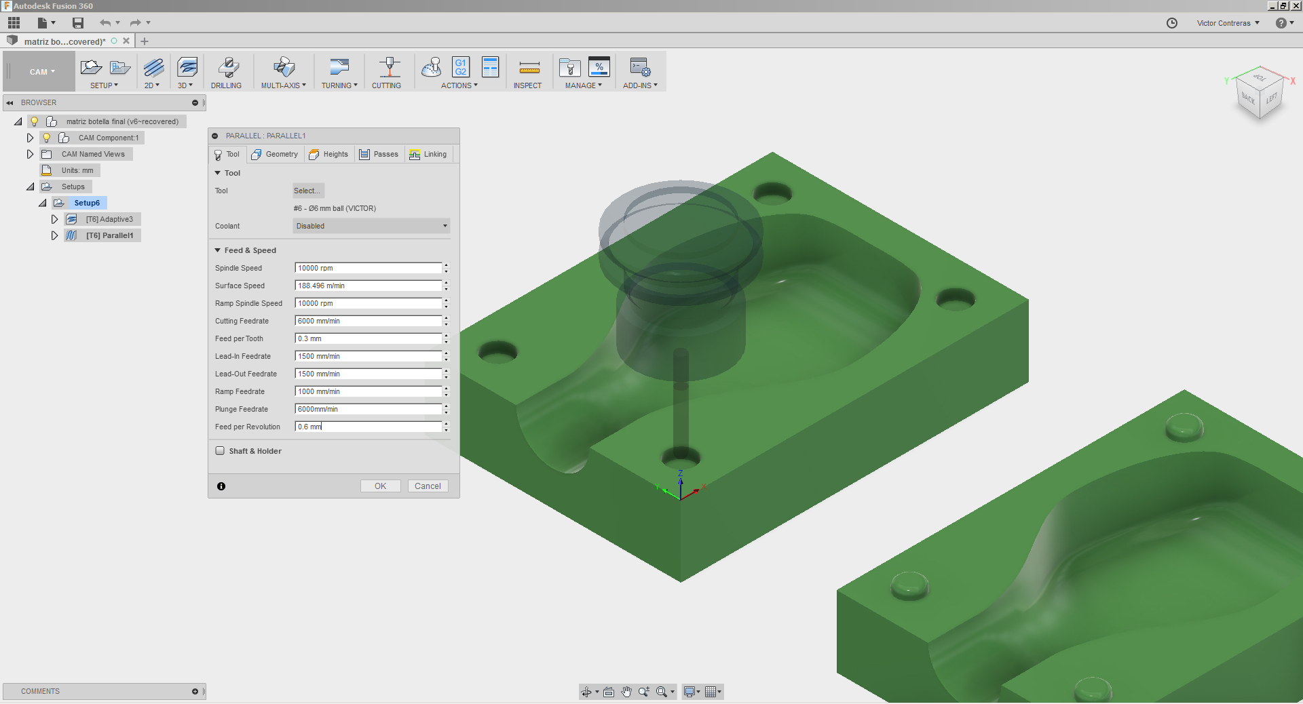Undo the last action
Screen dimensions: 1303x704
[105, 22]
